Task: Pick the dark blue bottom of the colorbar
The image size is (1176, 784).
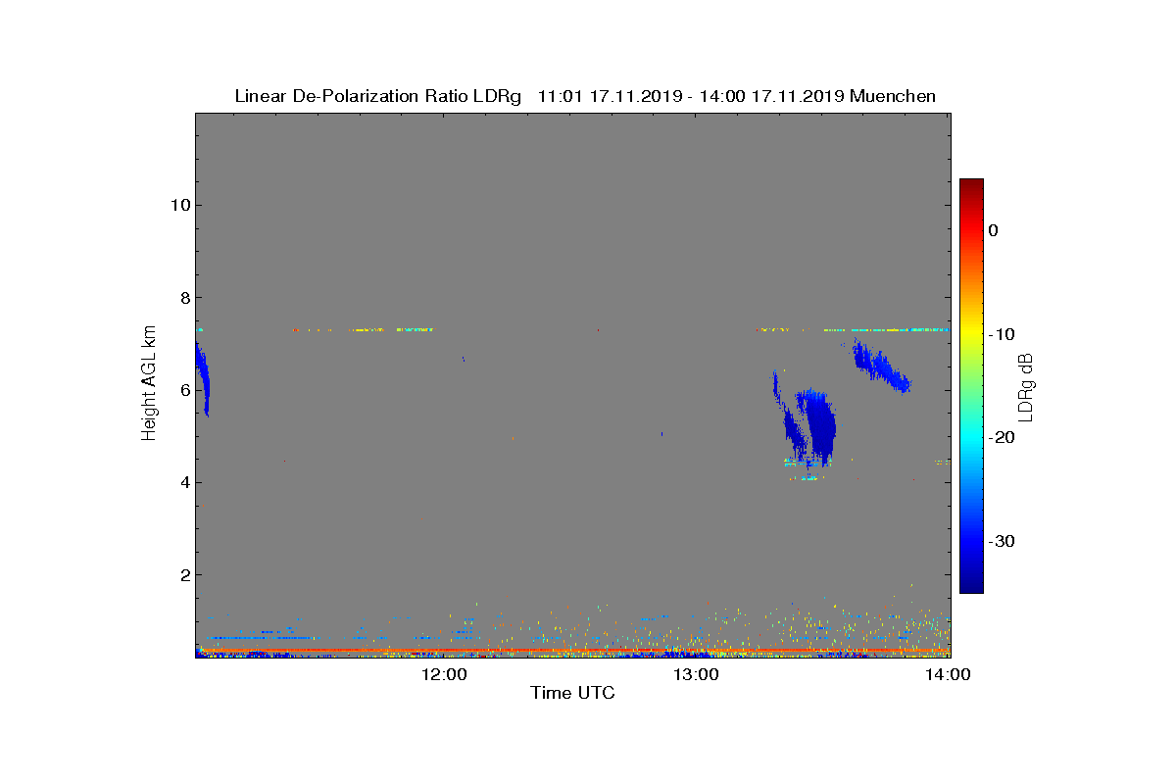Action: click(971, 585)
